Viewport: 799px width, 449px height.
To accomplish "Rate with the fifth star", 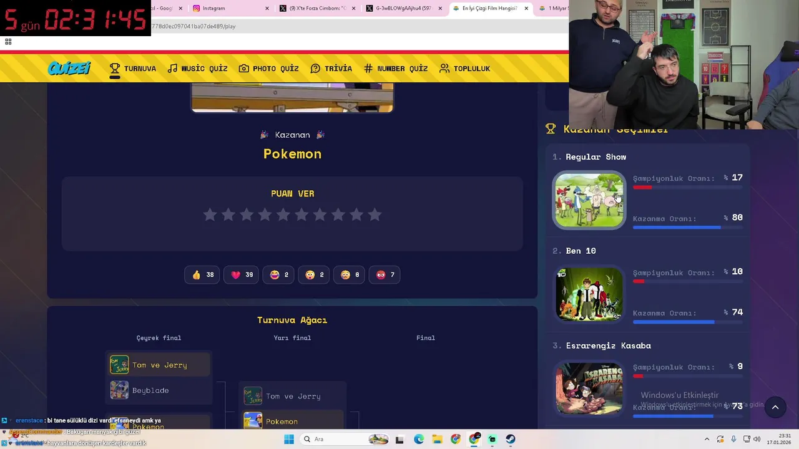I will (x=283, y=215).
